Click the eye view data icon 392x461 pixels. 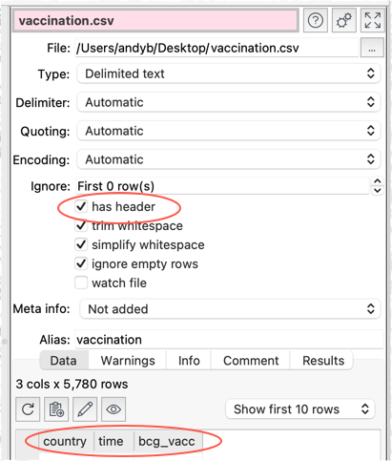113,409
